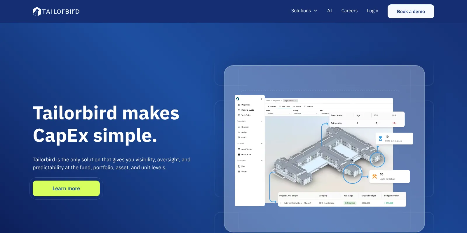Open the Asset Tracker sidebar item

point(245,149)
